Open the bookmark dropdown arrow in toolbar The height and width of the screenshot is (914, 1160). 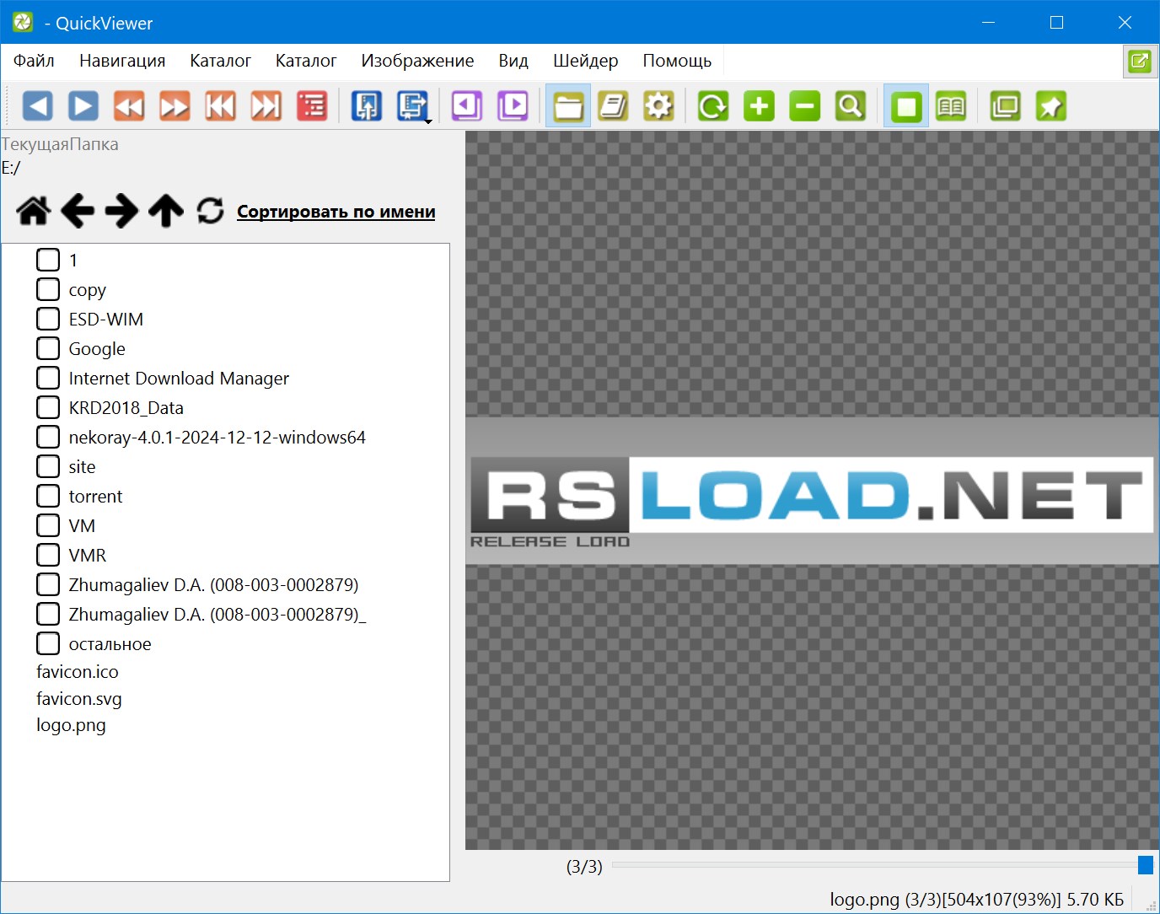pyautogui.click(x=428, y=122)
